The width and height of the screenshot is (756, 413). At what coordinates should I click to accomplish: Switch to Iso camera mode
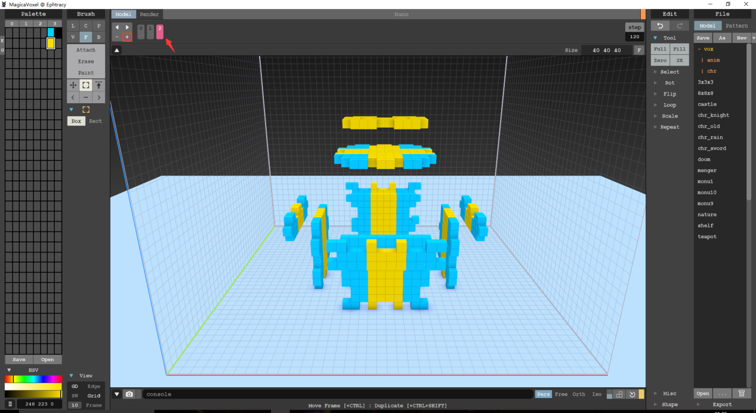597,394
